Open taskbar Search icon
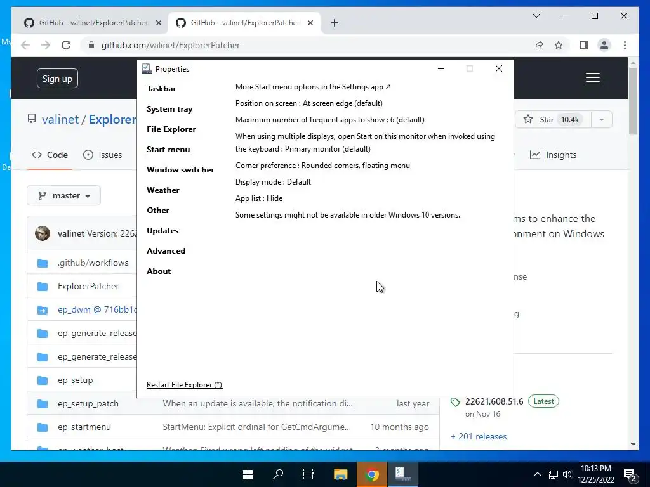This screenshot has height=487, width=650. [x=278, y=474]
